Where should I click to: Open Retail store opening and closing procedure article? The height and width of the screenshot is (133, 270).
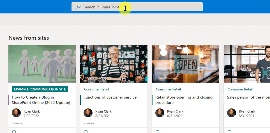click(x=184, y=100)
